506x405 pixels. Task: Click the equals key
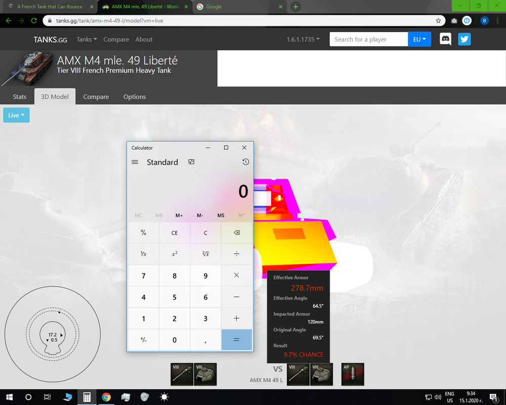[x=236, y=340]
